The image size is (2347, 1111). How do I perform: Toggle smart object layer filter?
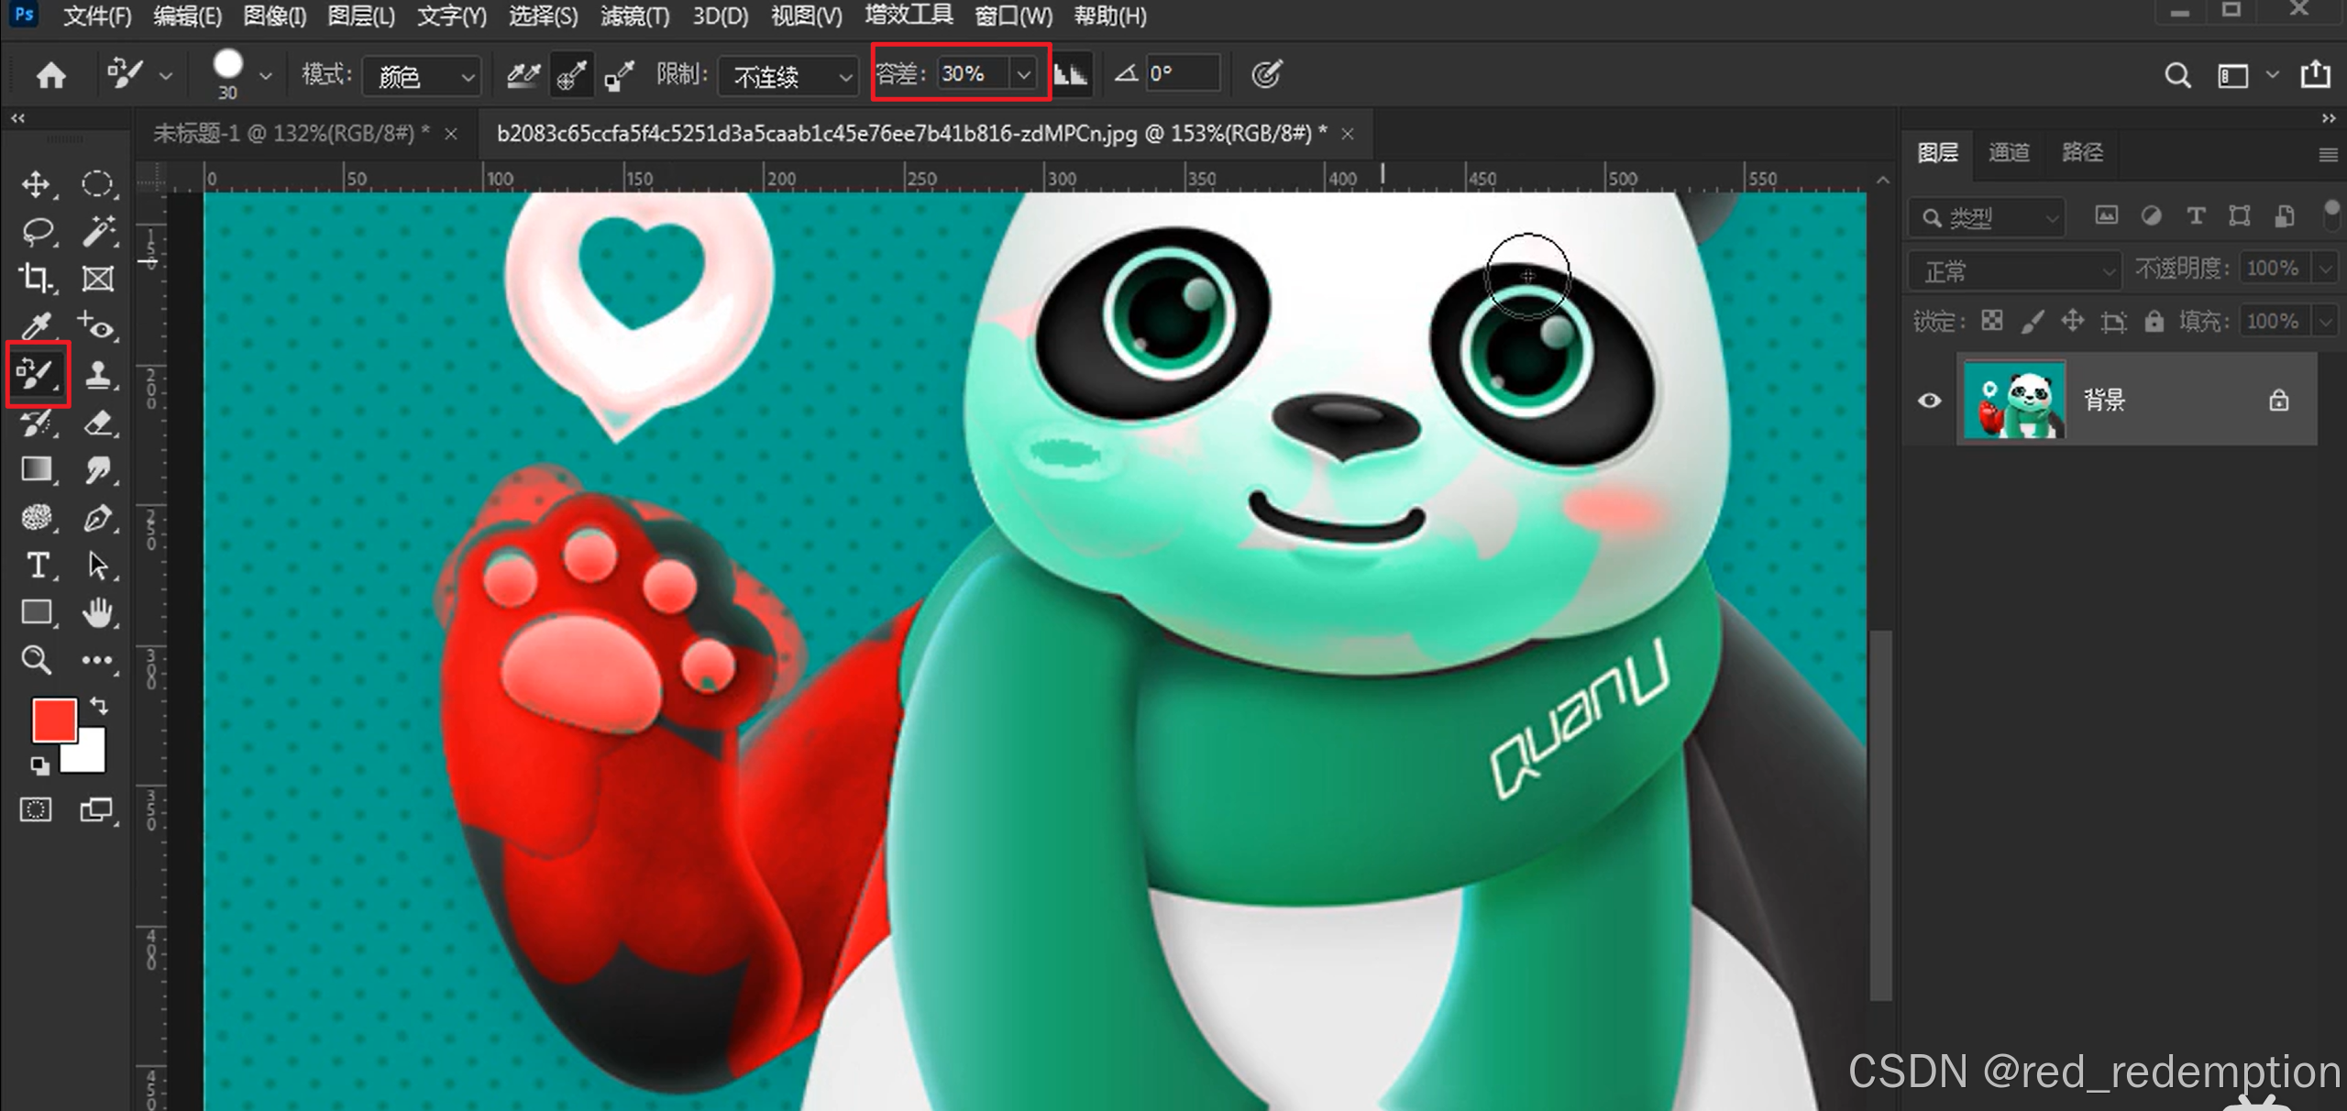(2285, 216)
